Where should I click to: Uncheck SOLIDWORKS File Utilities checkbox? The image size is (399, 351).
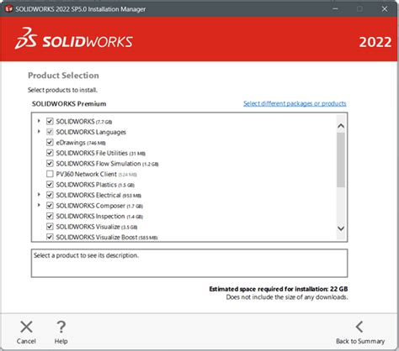pos(50,153)
